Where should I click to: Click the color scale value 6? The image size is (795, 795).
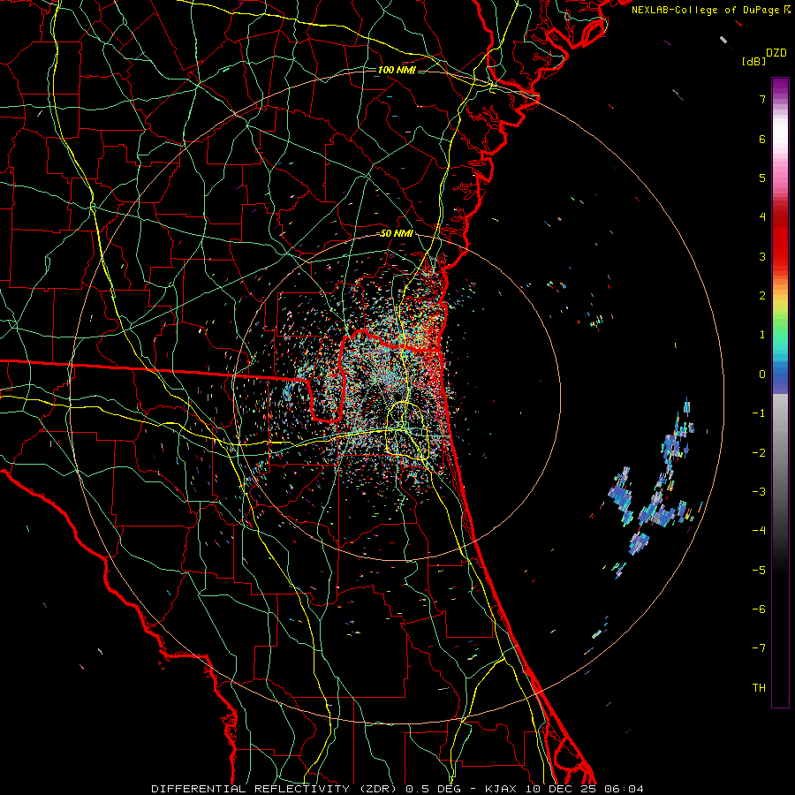click(x=762, y=139)
